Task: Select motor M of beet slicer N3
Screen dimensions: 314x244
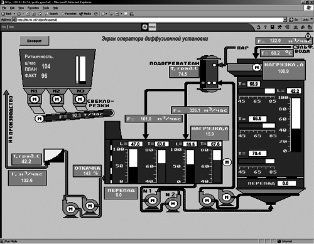Action: tap(80, 99)
